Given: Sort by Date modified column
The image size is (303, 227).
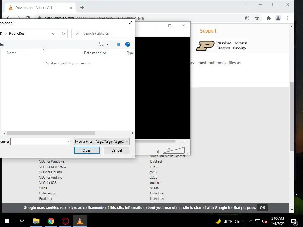Looking at the screenshot, I should coord(95,53).
